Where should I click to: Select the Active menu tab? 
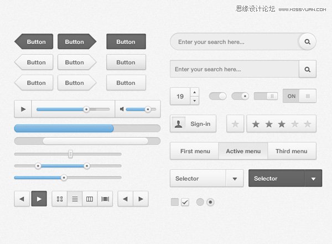point(243,151)
